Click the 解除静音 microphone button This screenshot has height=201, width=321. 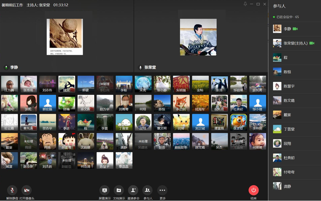12,190
